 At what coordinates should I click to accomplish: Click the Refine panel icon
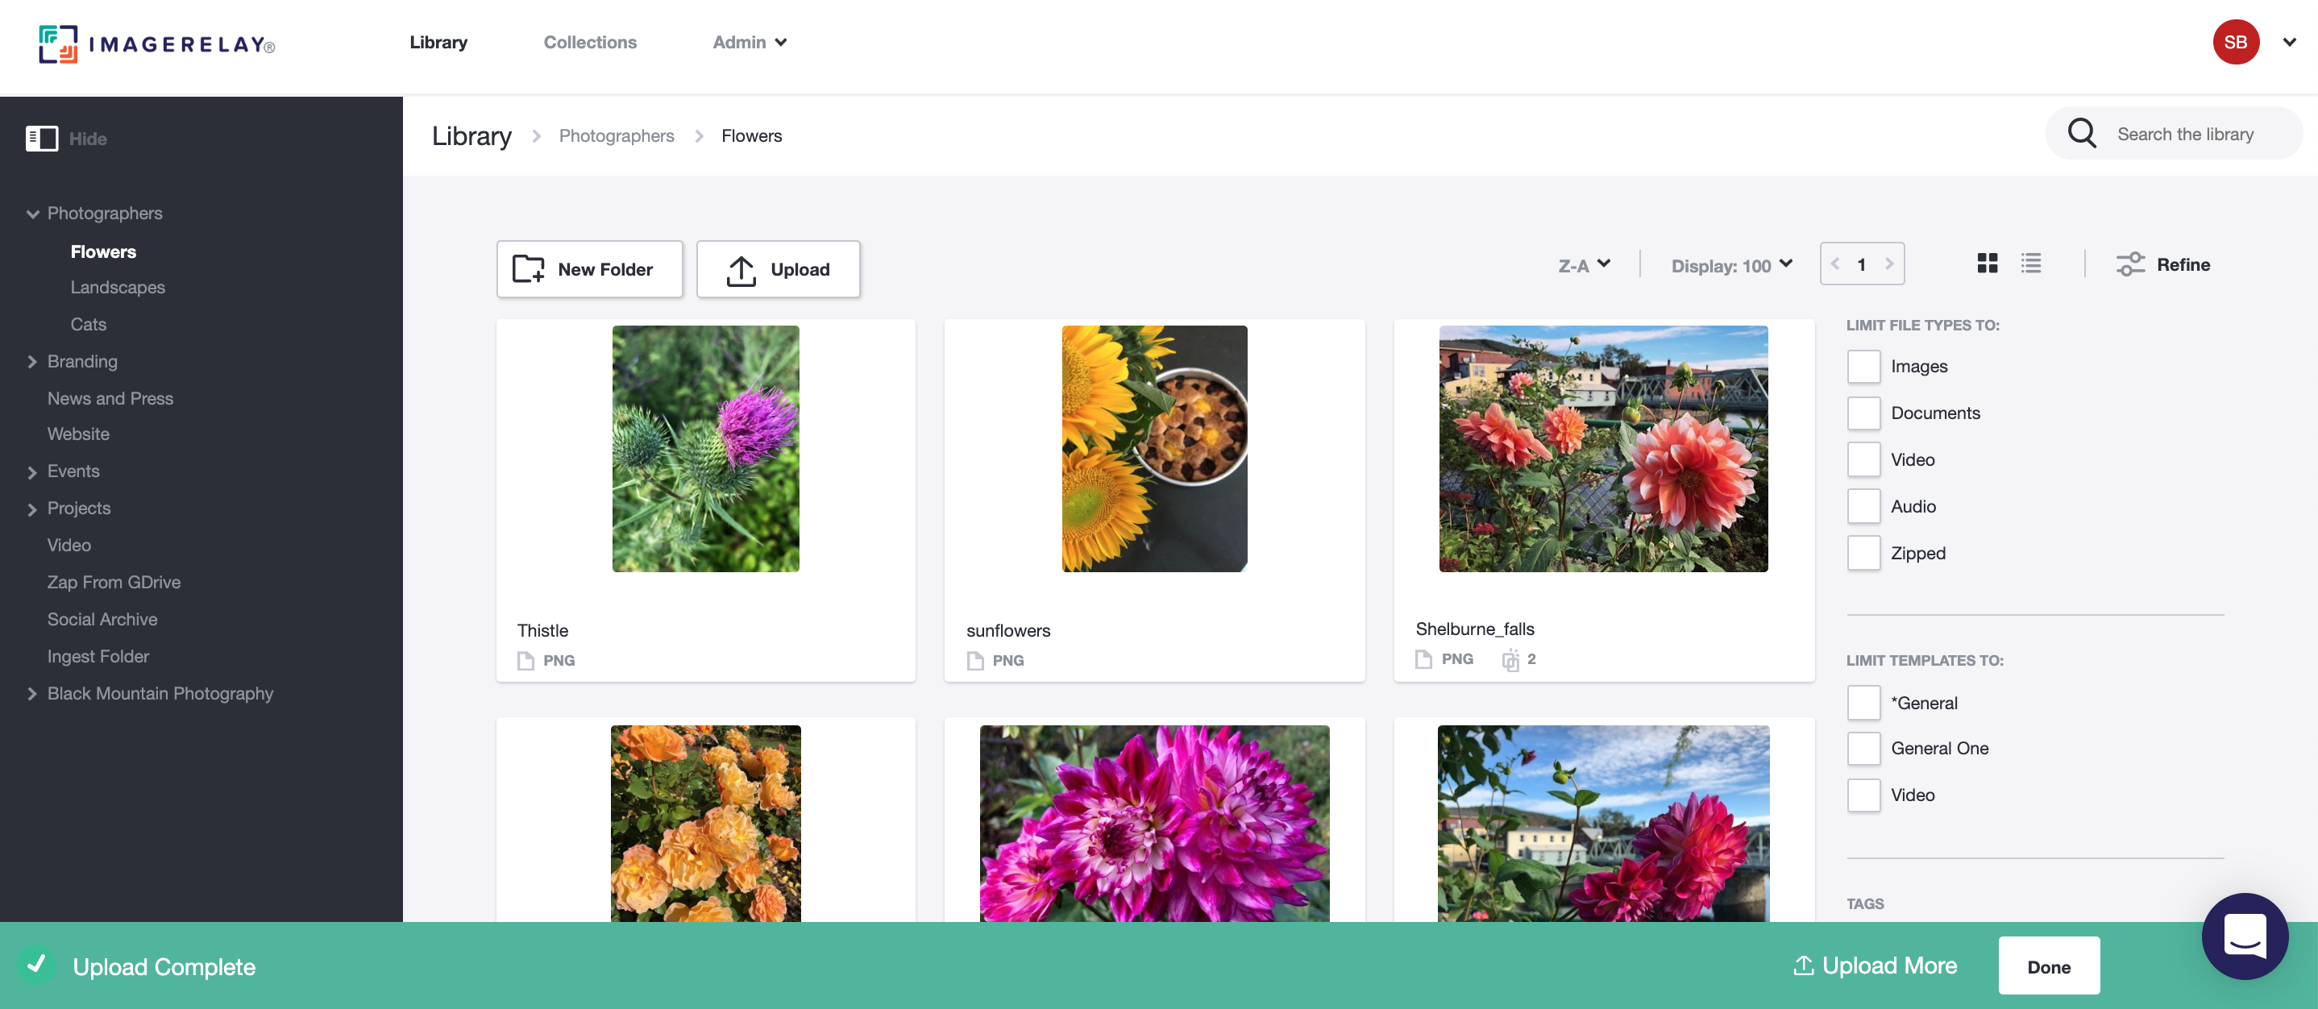point(2130,263)
